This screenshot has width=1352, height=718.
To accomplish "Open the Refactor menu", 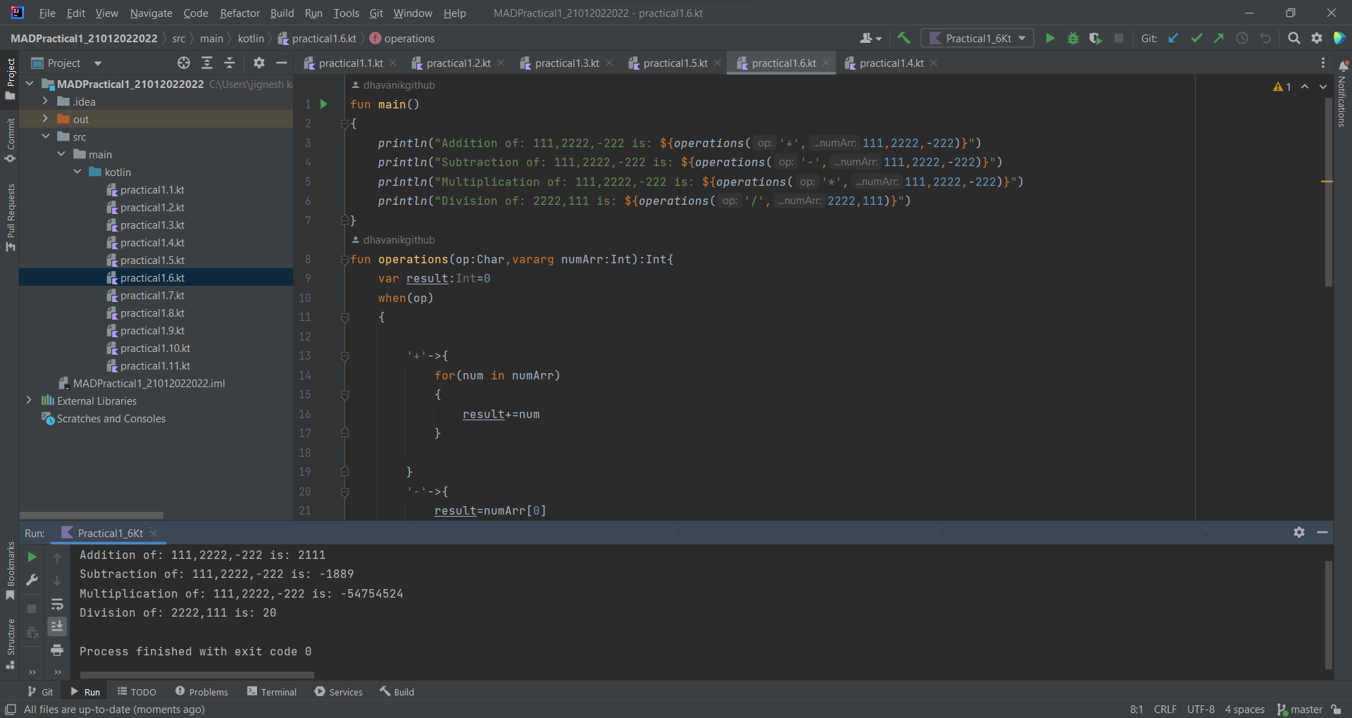I will 239,13.
